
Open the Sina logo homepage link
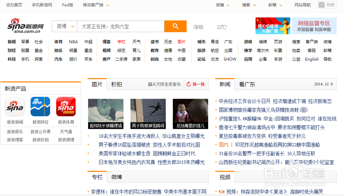click(x=25, y=26)
